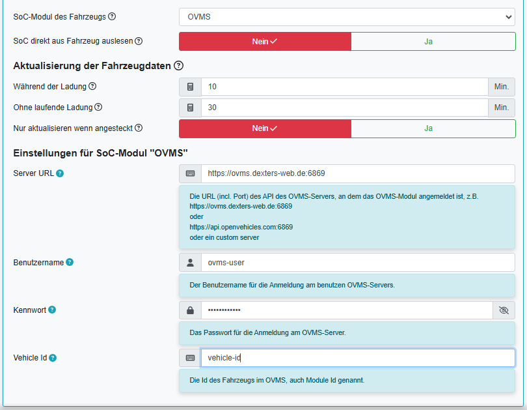Viewport: 527px width, 410px height.
Task: Select Nein for SoC direkt aus Fahrzeug auslesen
Action: (265, 41)
